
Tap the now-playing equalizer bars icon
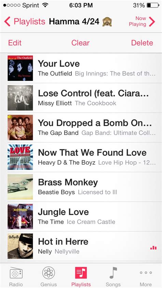coord(153,248)
